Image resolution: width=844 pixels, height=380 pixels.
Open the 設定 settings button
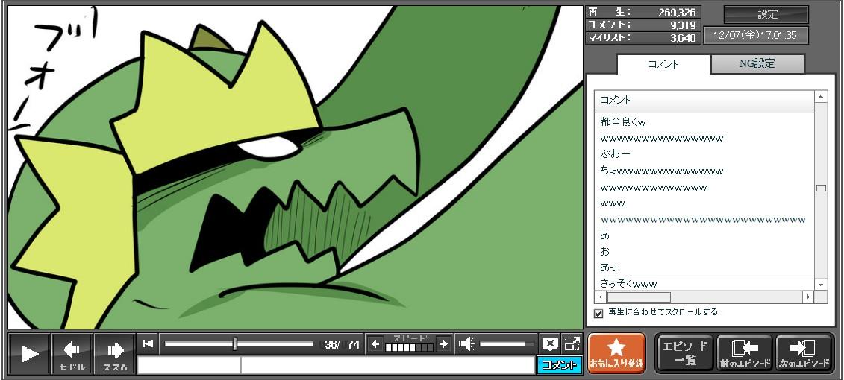tap(766, 15)
